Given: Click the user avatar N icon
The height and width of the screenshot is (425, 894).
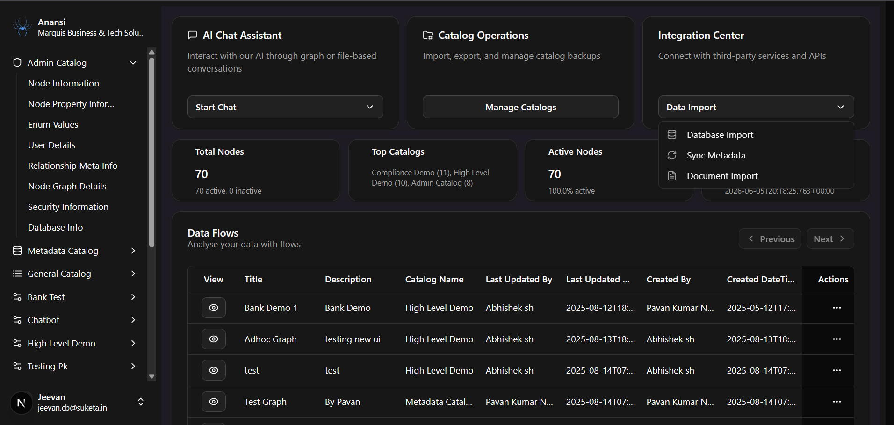Looking at the screenshot, I should (21, 403).
